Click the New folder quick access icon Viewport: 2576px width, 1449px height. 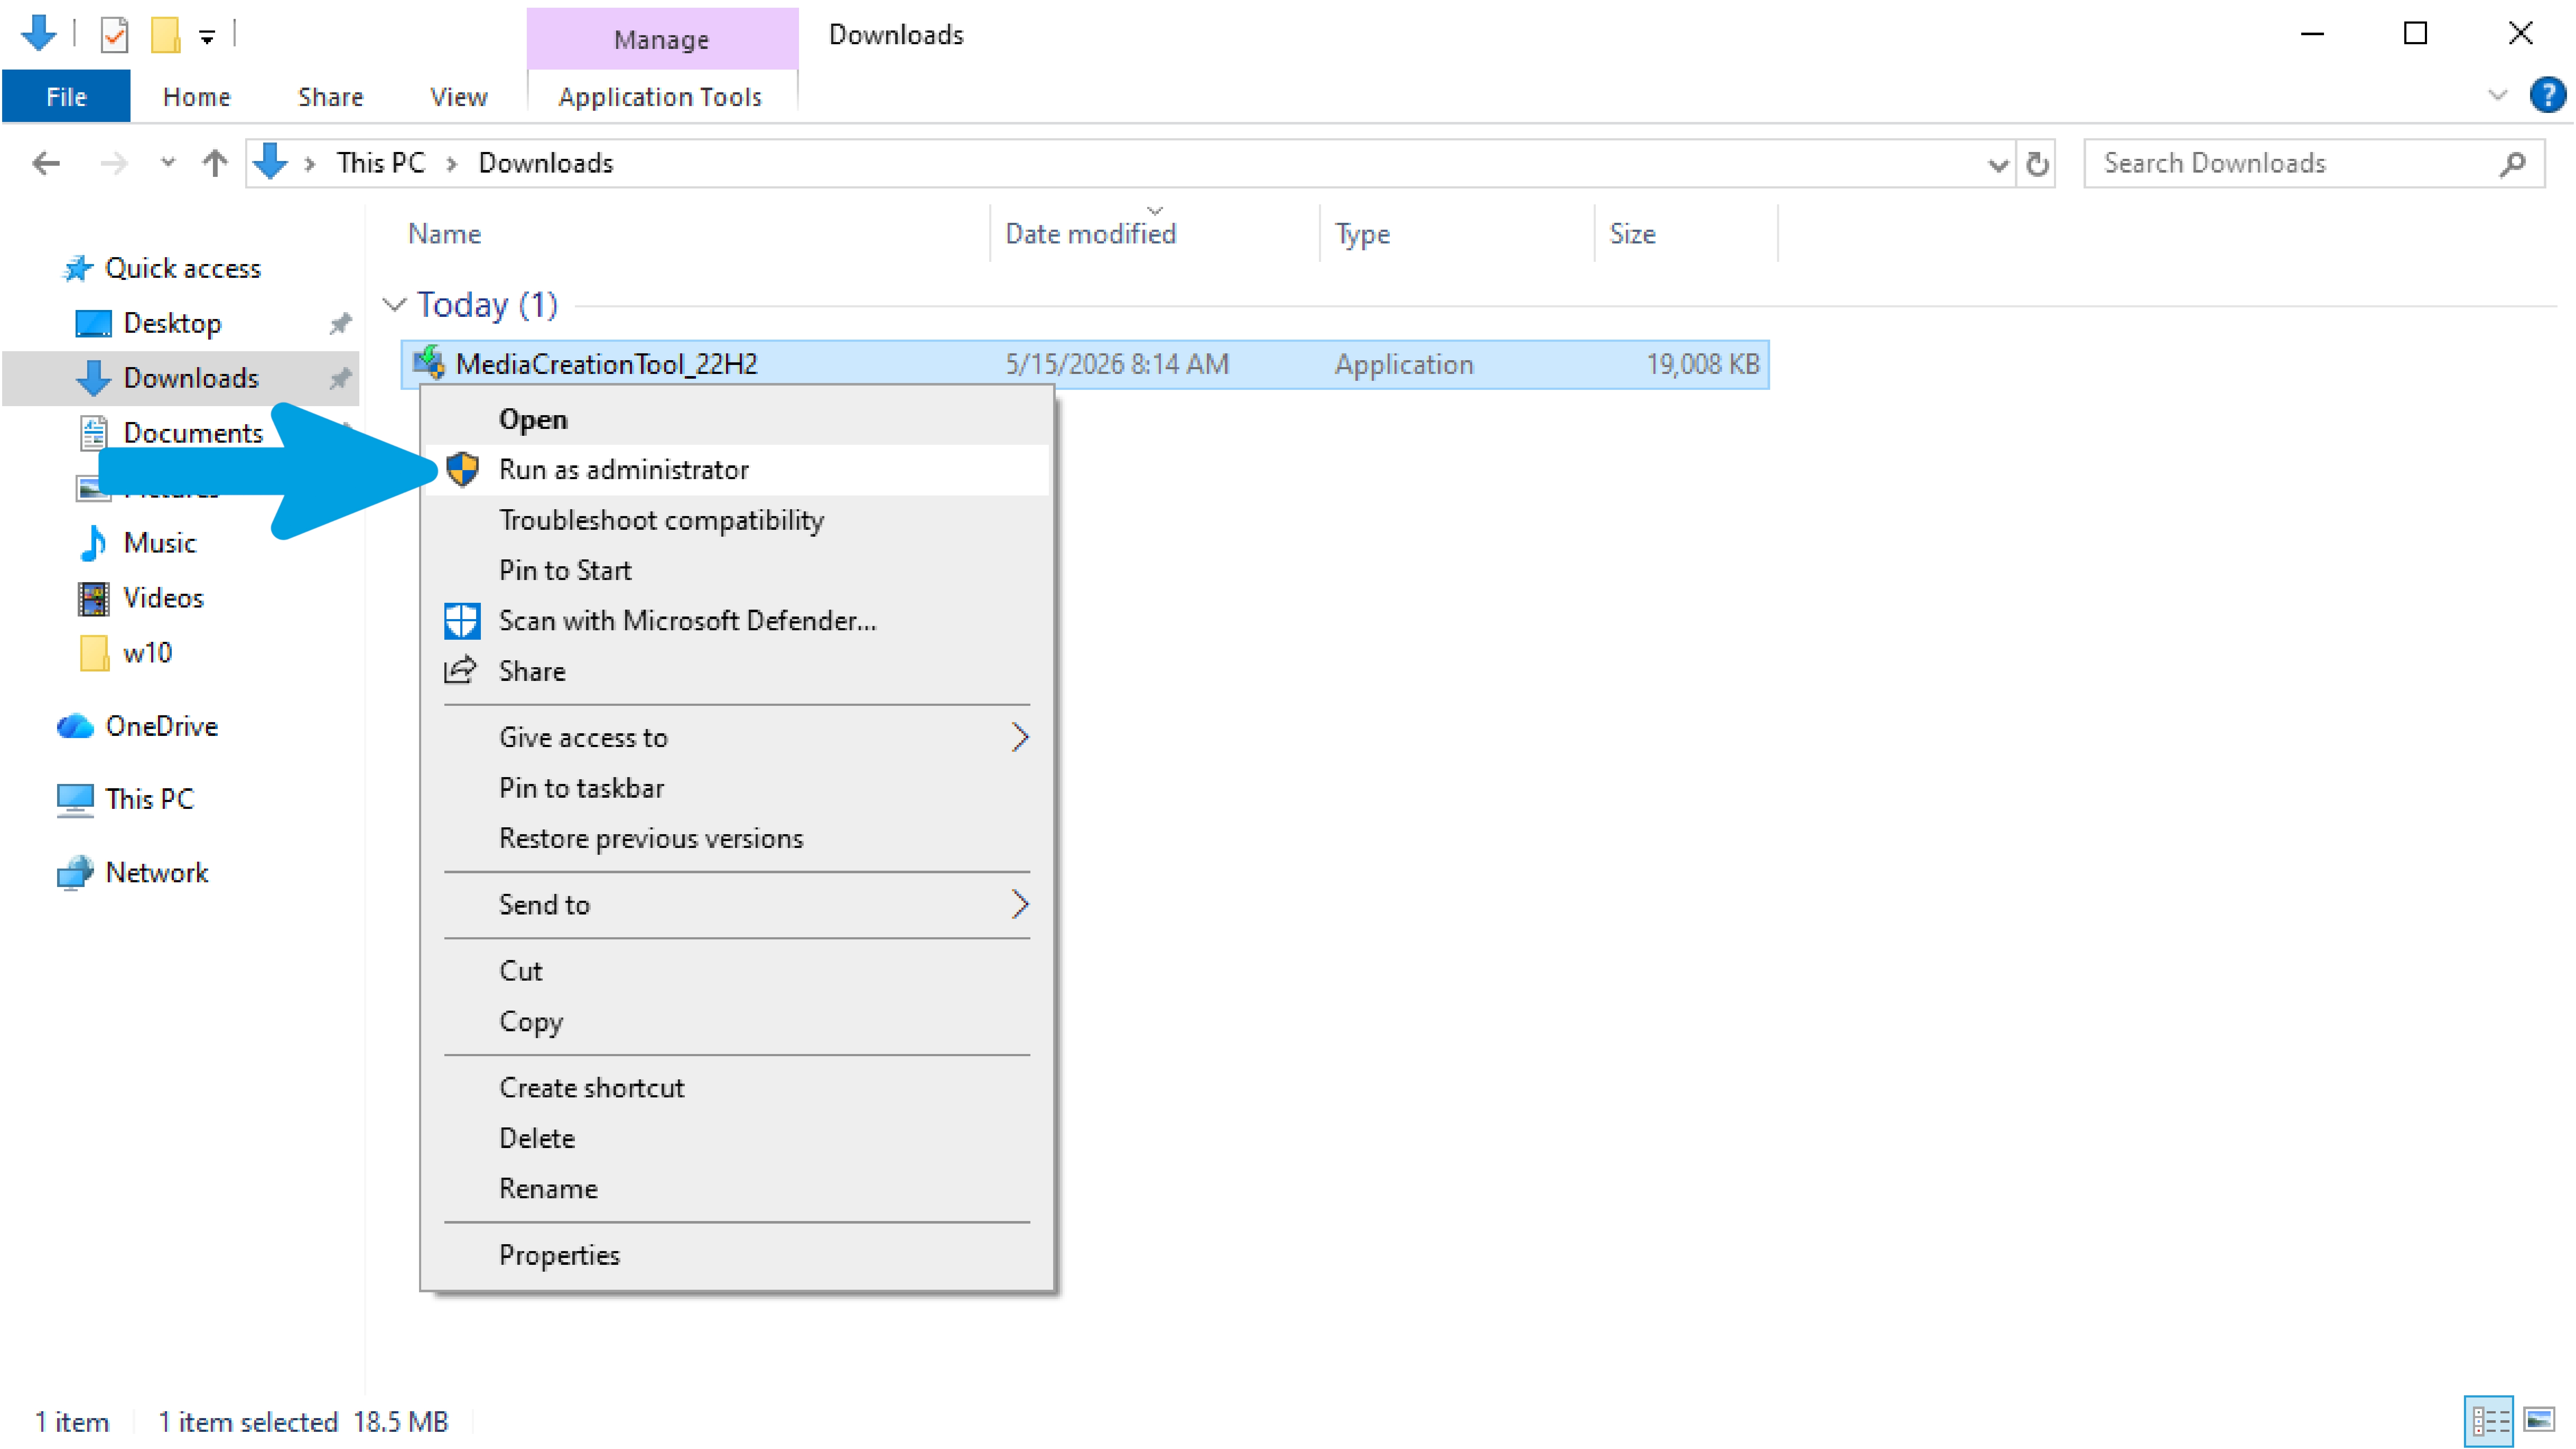pos(165,35)
